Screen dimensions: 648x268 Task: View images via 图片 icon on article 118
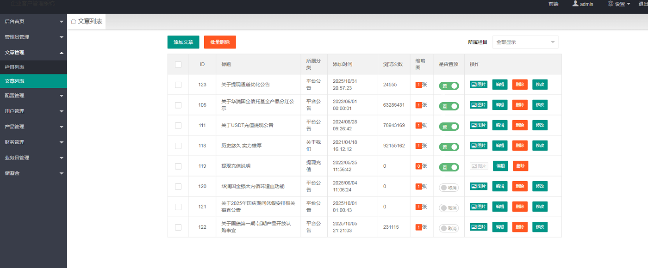coord(478,145)
